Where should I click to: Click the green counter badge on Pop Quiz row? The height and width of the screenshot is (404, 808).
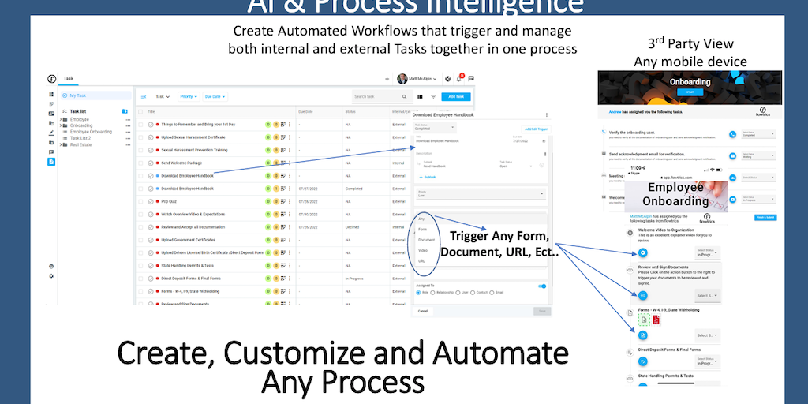[268, 201]
